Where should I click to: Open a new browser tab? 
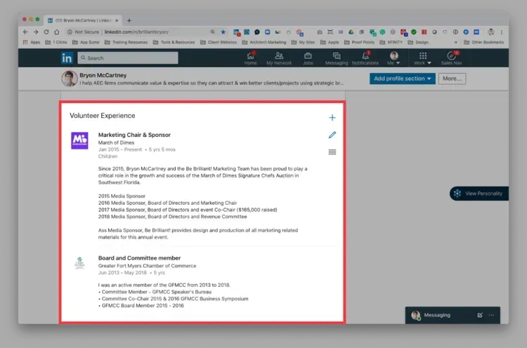coord(129,20)
